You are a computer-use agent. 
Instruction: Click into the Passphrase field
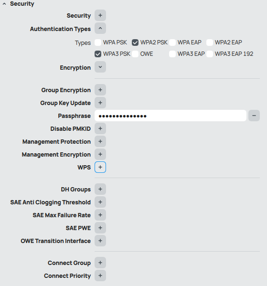tap(171, 116)
